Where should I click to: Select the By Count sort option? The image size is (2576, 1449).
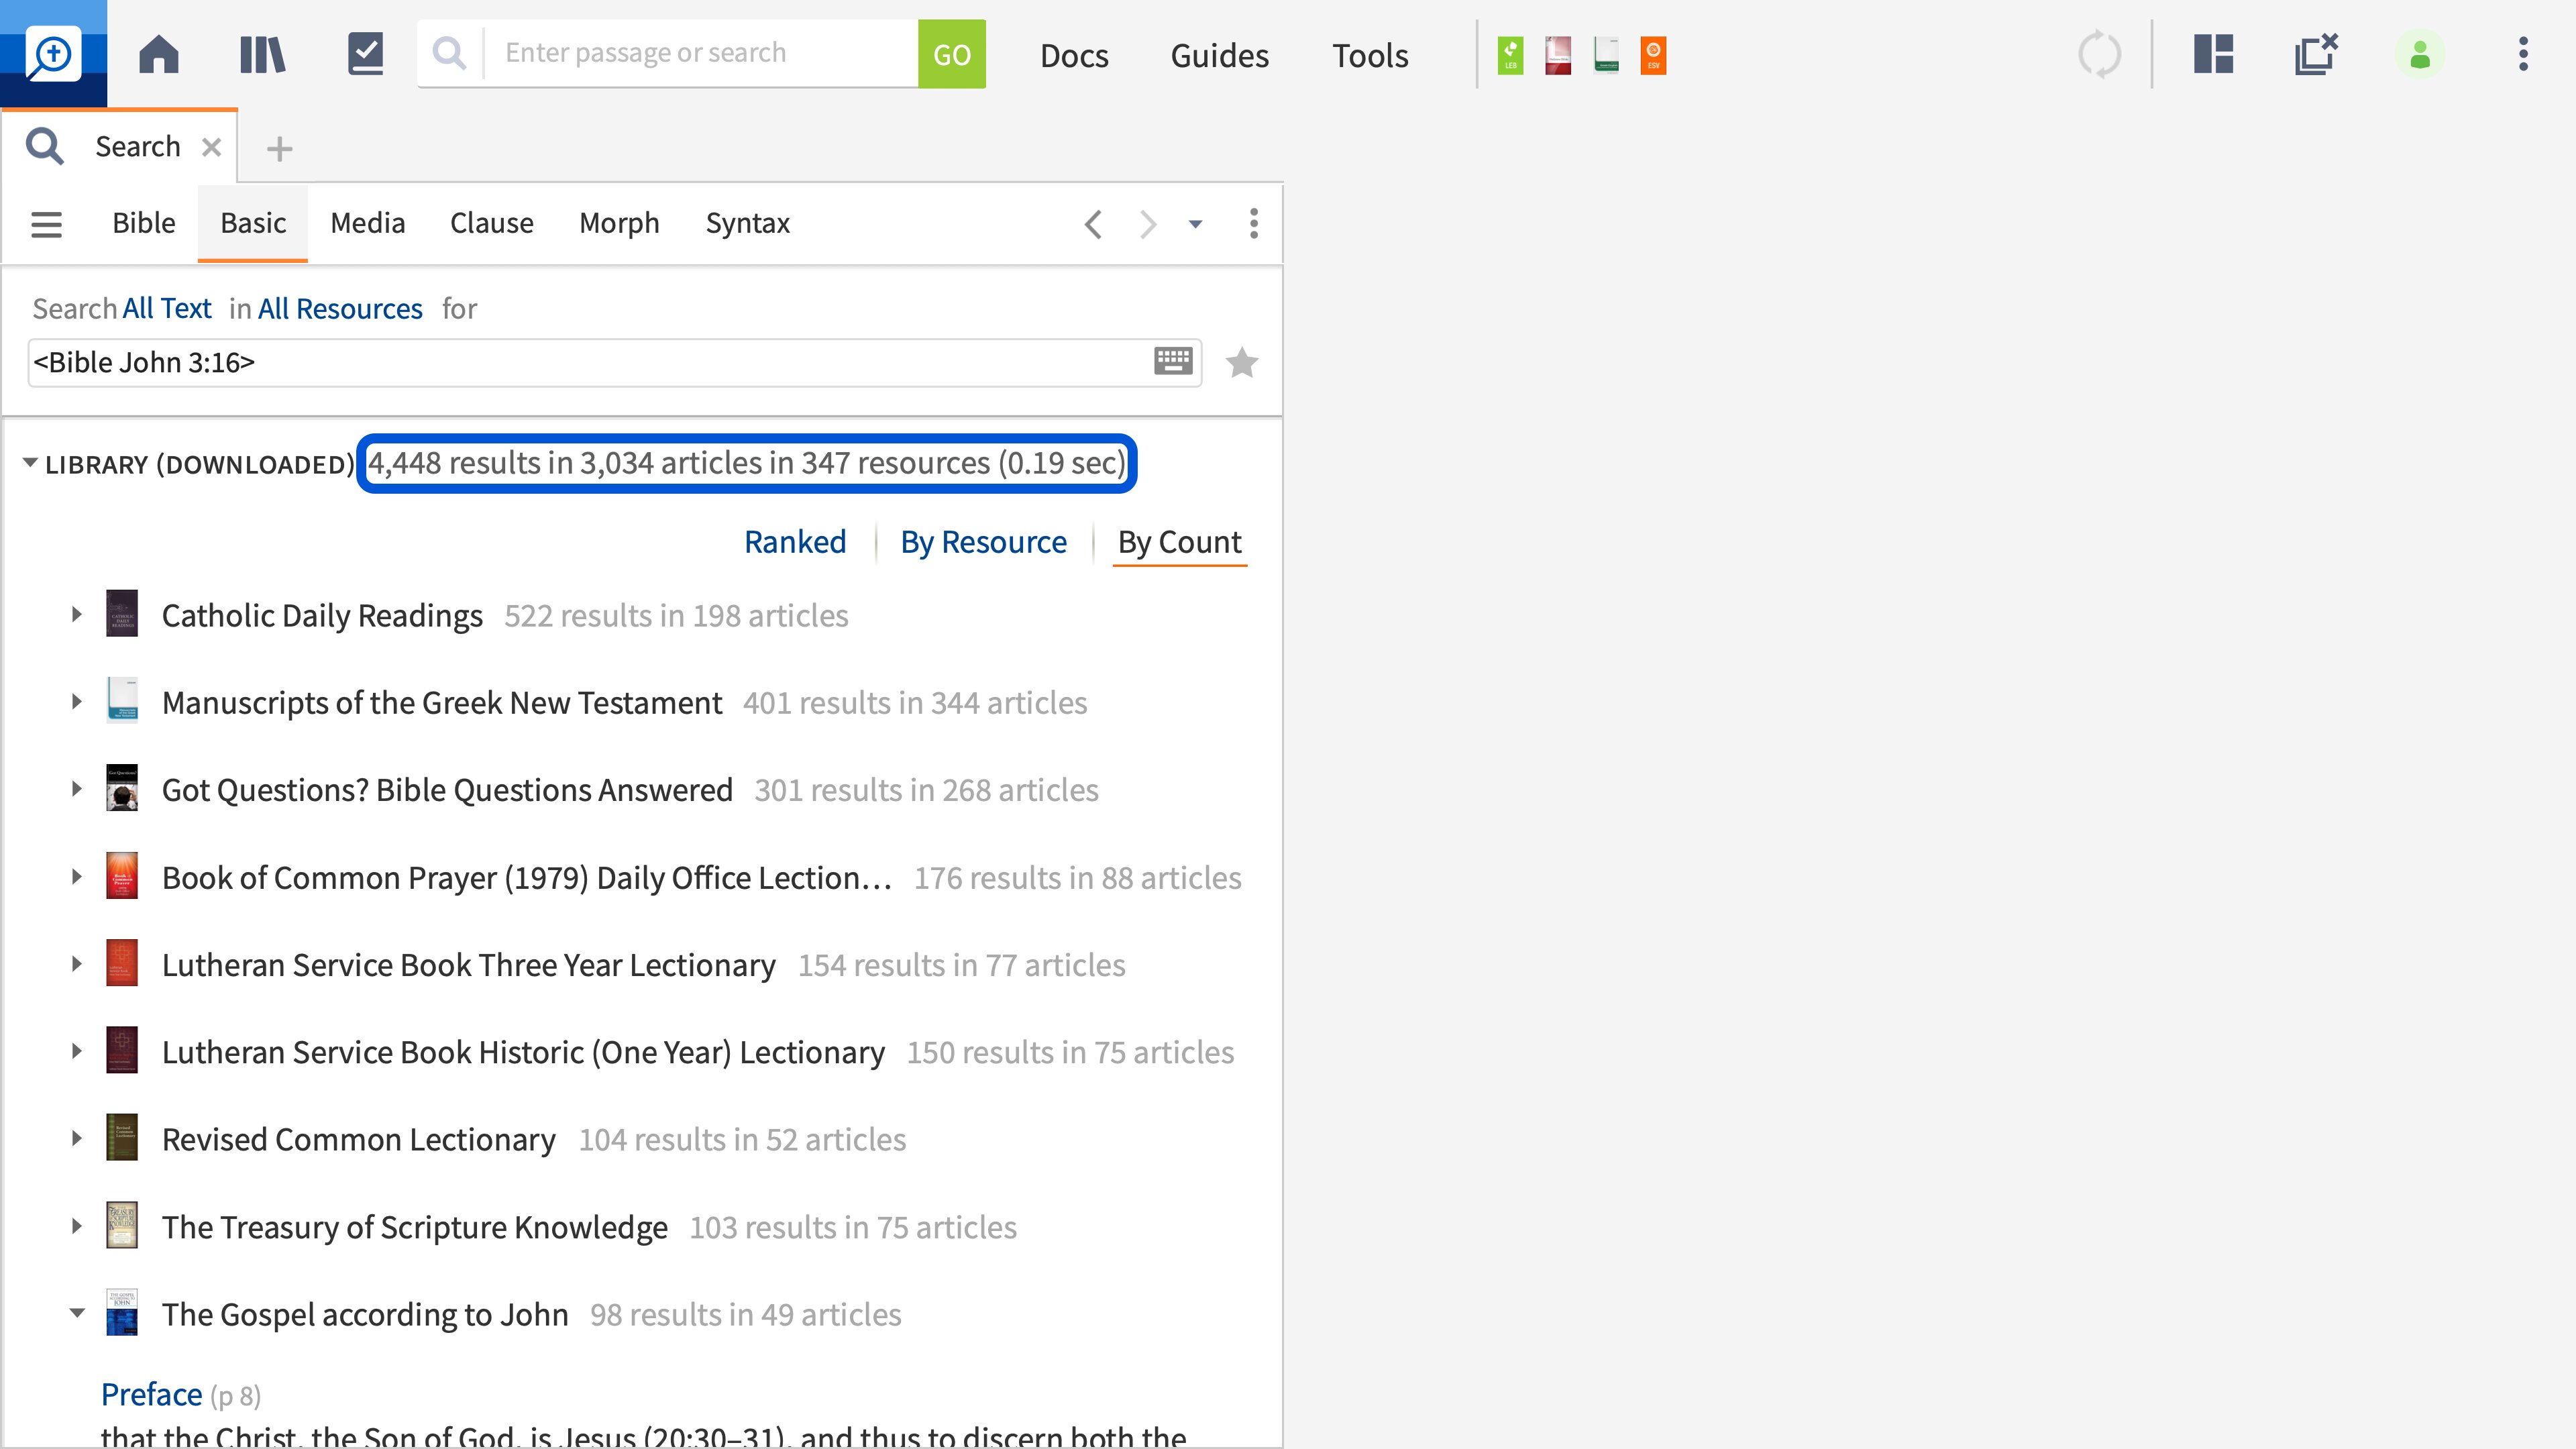click(x=1179, y=542)
